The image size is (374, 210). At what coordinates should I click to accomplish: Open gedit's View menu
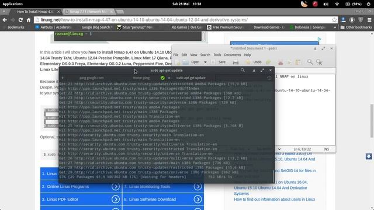pyautogui.click(x=193, y=55)
